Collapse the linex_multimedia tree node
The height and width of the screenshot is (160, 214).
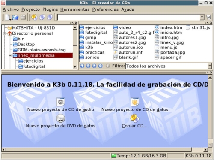[x=10, y=55]
